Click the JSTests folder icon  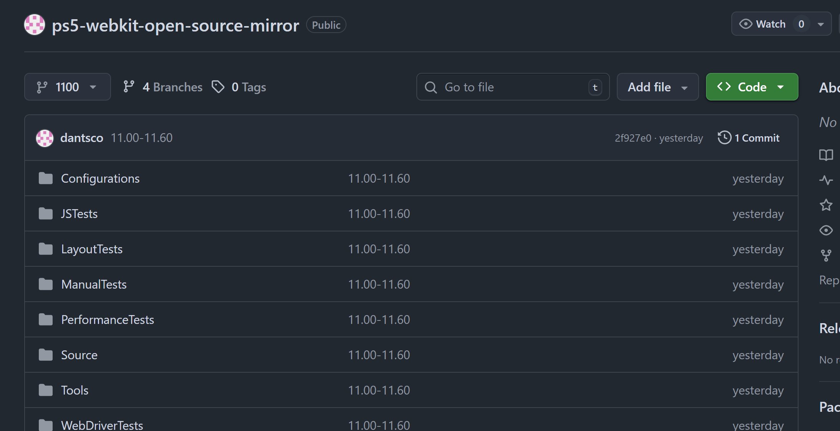tap(46, 214)
